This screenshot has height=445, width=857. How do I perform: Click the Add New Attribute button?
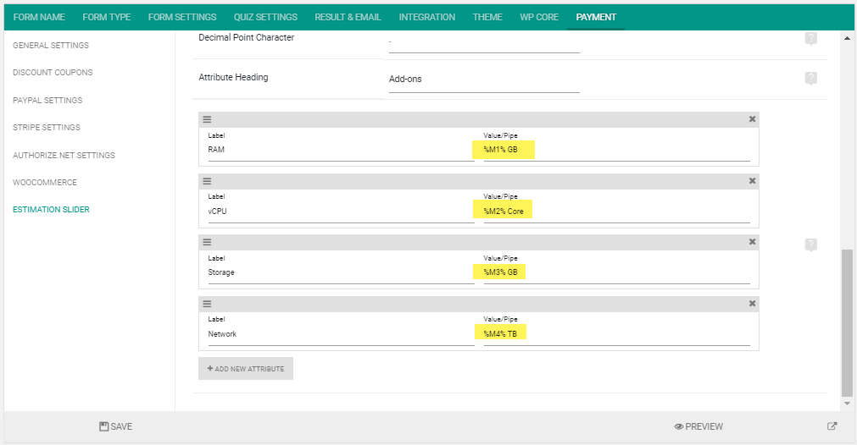[x=246, y=369]
